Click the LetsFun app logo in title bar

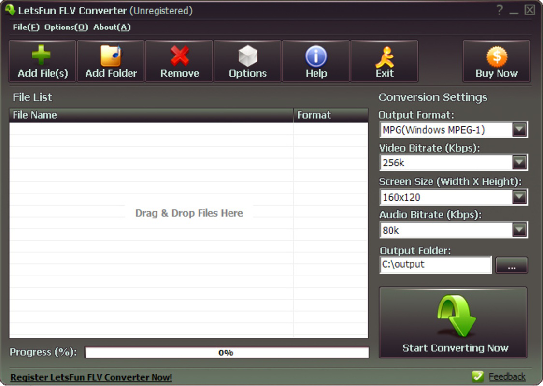pyautogui.click(x=10, y=10)
